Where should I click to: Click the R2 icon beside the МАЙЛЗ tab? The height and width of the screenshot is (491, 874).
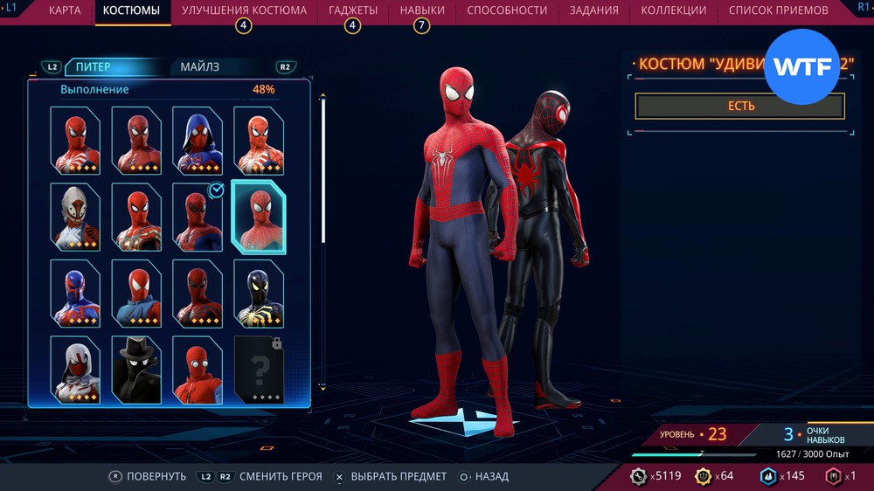(285, 67)
